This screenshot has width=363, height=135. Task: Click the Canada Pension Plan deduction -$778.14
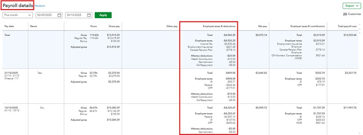230,50
